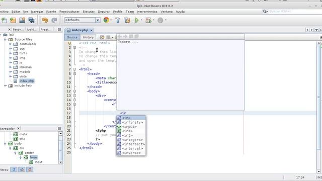Select the from node in Navegador

point(33,157)
